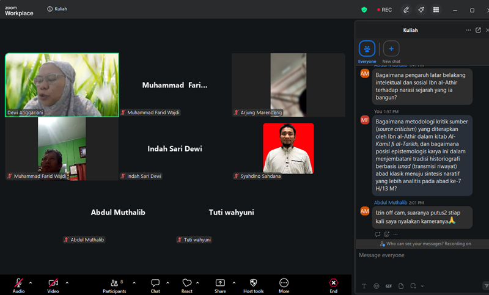
Task: Select the Everyone chat tab
Action: tap(367, 52)
